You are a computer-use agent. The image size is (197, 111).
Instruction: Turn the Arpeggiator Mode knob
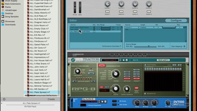[x=116, y=74]
